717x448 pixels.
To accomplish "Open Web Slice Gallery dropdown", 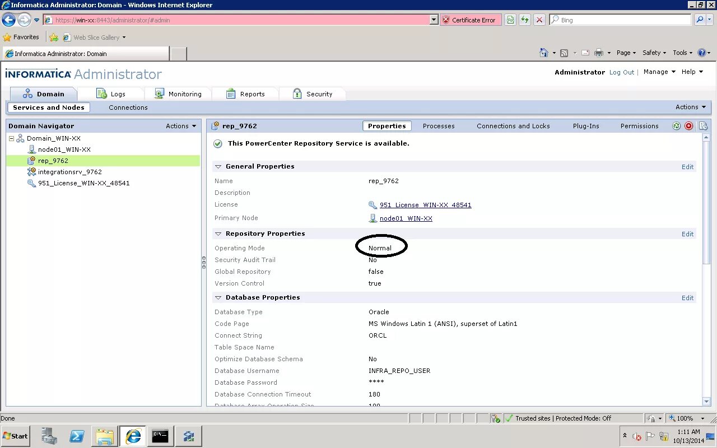I will click(124, 38).
